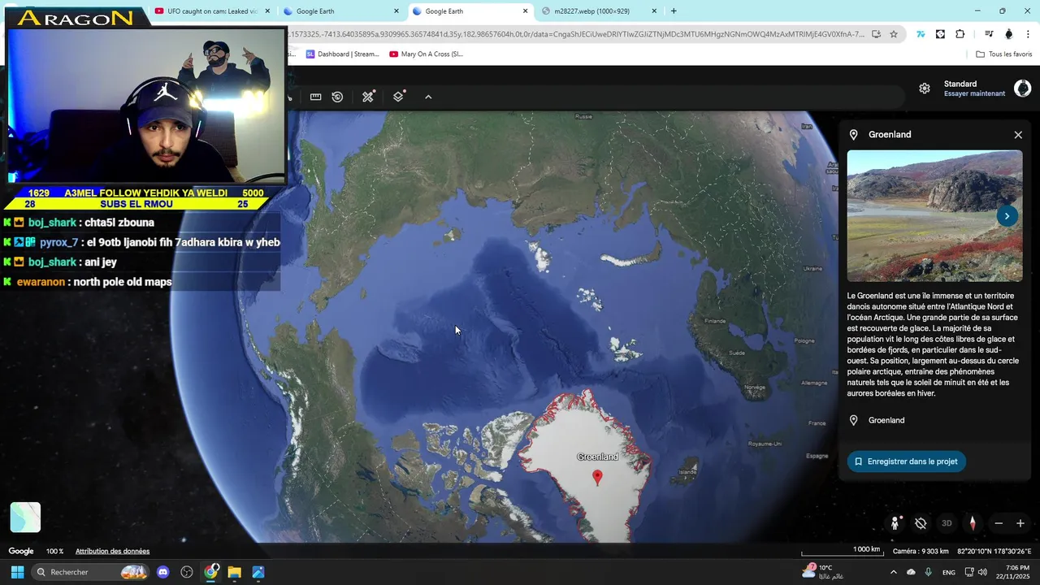Open the Groenland landscape photo
Viewport: 1040px width, 585px height.
(934, 216)
